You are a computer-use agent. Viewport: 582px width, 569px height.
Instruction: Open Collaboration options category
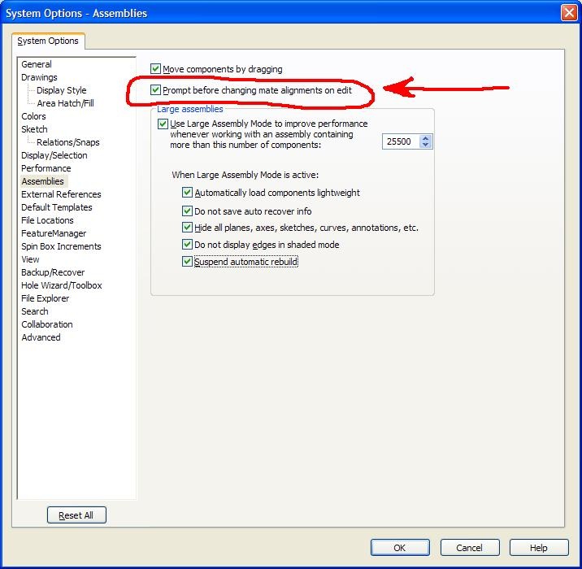(47, 324)
